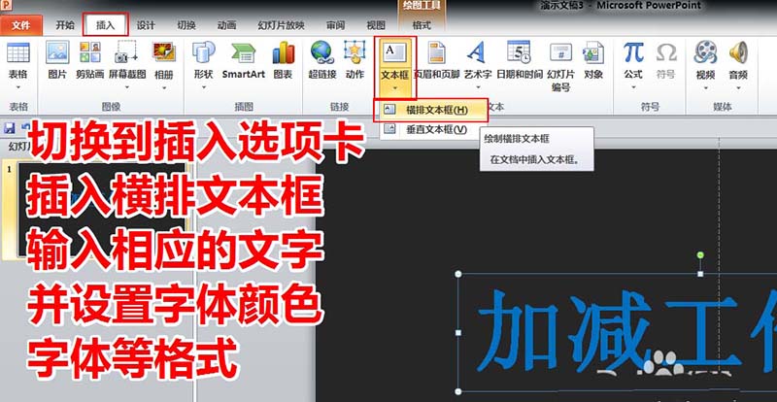Click the 表格 table icon
Viewport: 777px width, 402px height.
click(18, 53)
